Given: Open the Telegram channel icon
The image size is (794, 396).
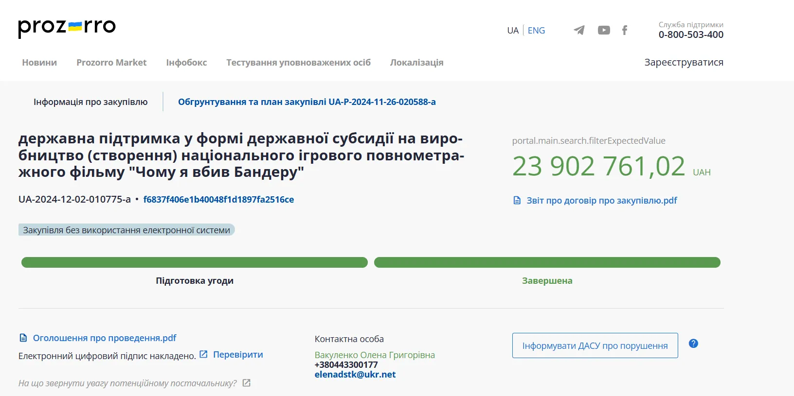Looking at the screenshot, I should coord(579,30).
